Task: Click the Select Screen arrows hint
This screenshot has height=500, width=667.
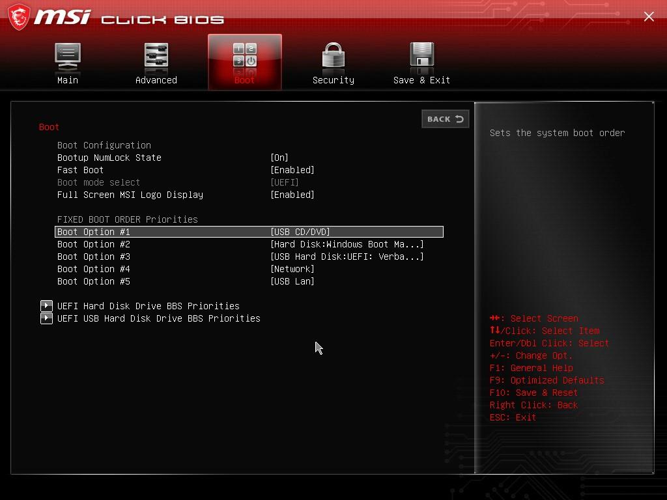Action: pyautogui.click(x=534, y=318)
